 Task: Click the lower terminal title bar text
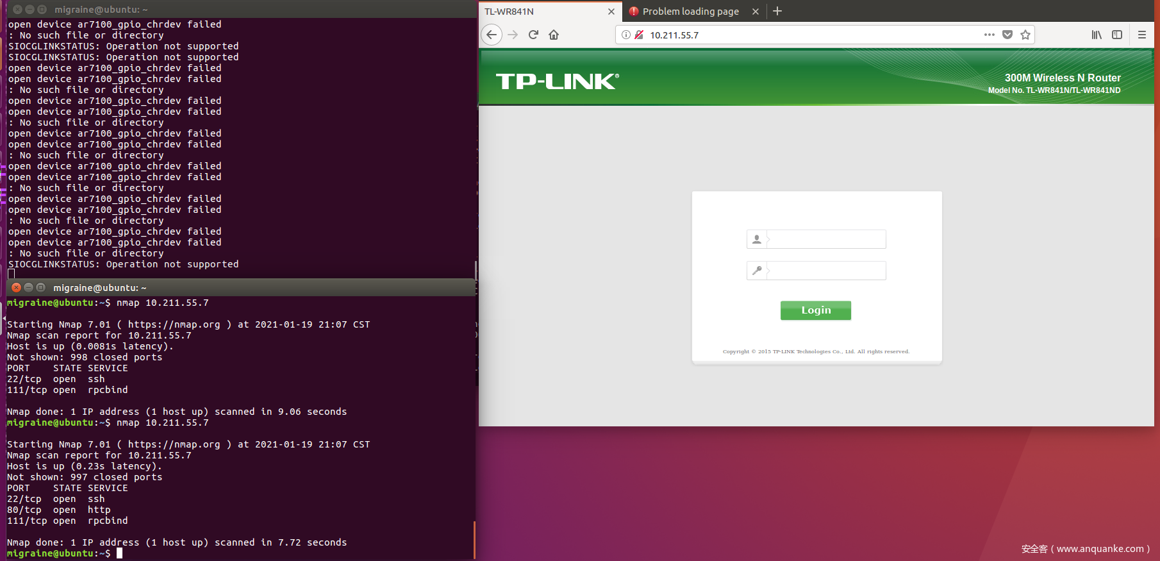(100, 288)
